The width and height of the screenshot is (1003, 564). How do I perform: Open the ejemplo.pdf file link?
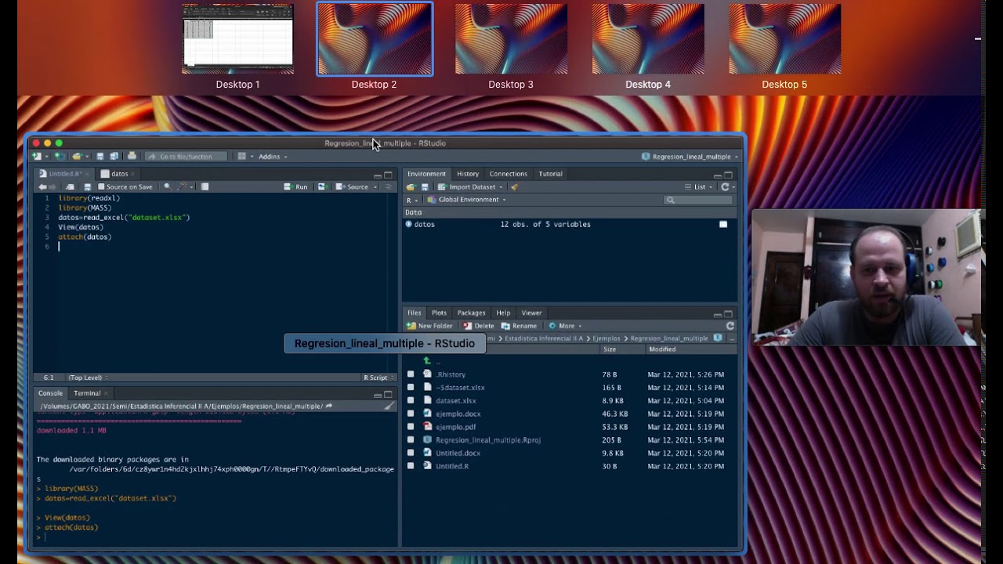(455, 427)
